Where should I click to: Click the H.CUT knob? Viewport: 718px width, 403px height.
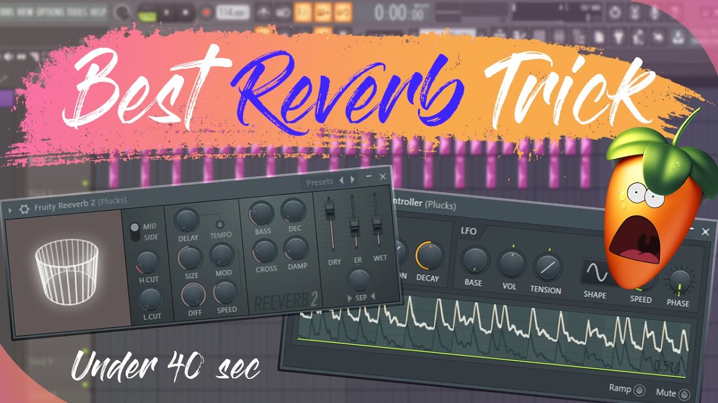[147, 261]
